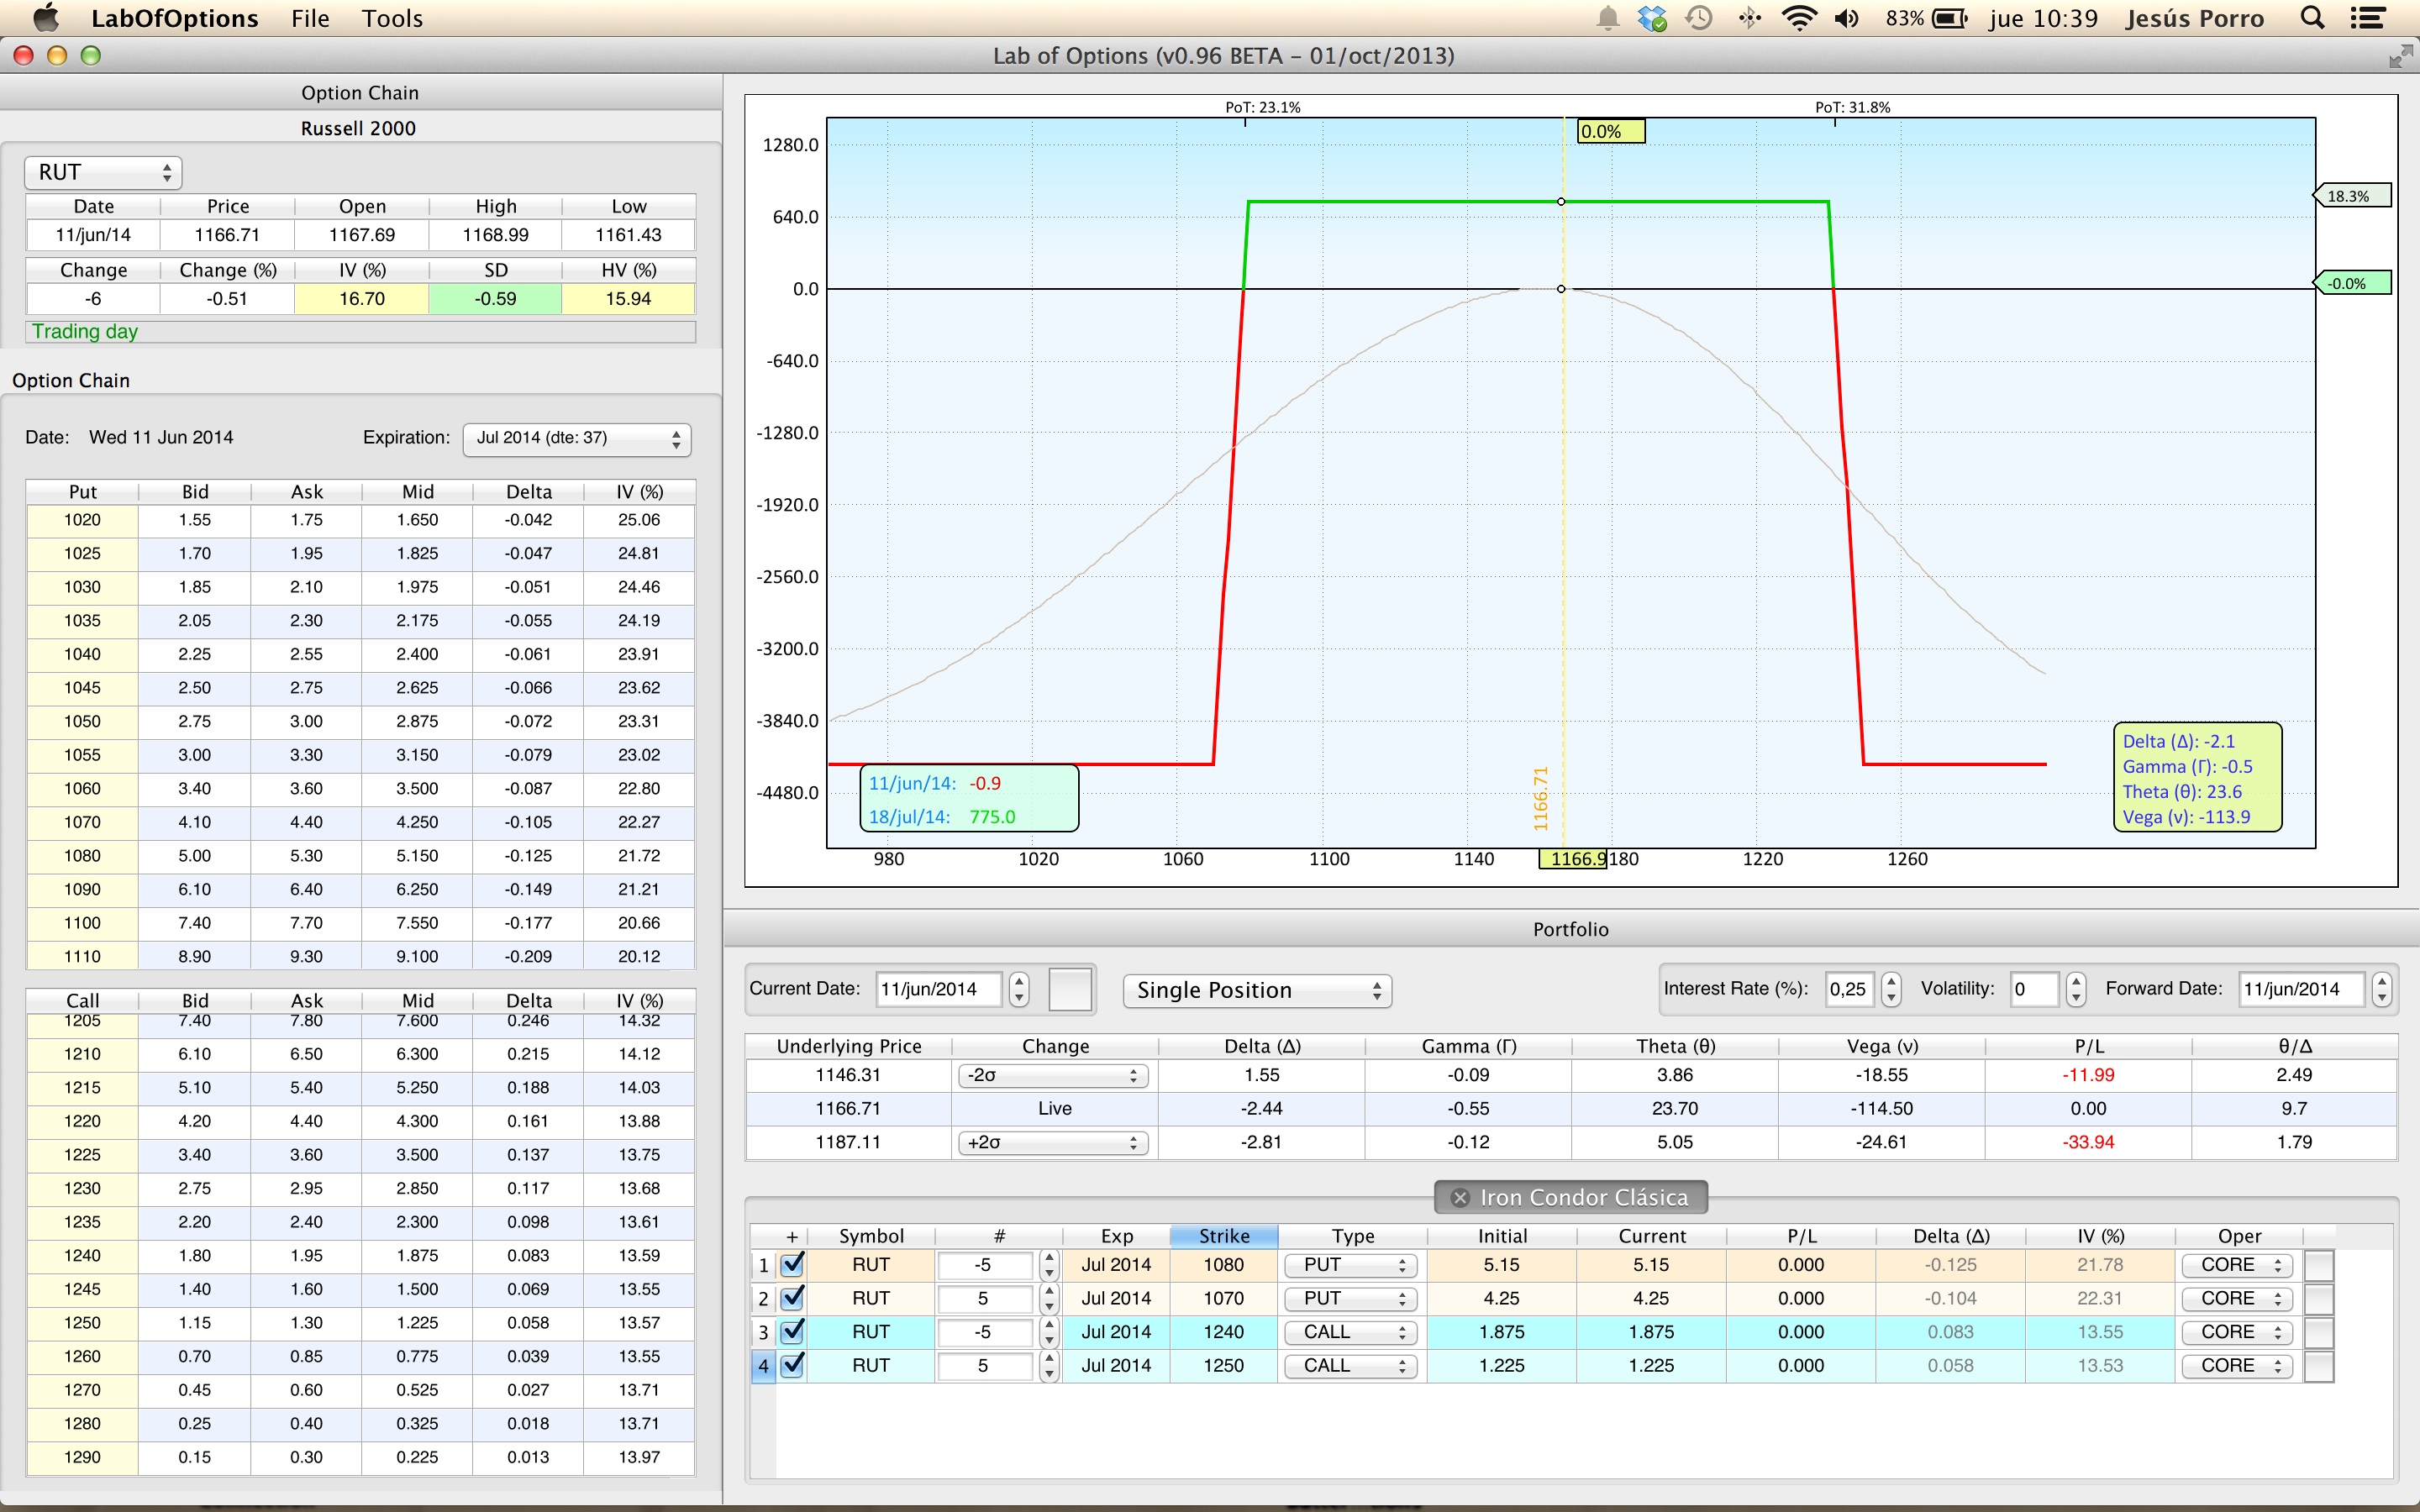The height and width of the screenshot is (1512, 2420).
Task: Click the blank square beside Current Date
Action: click(x=1069, y=989)
